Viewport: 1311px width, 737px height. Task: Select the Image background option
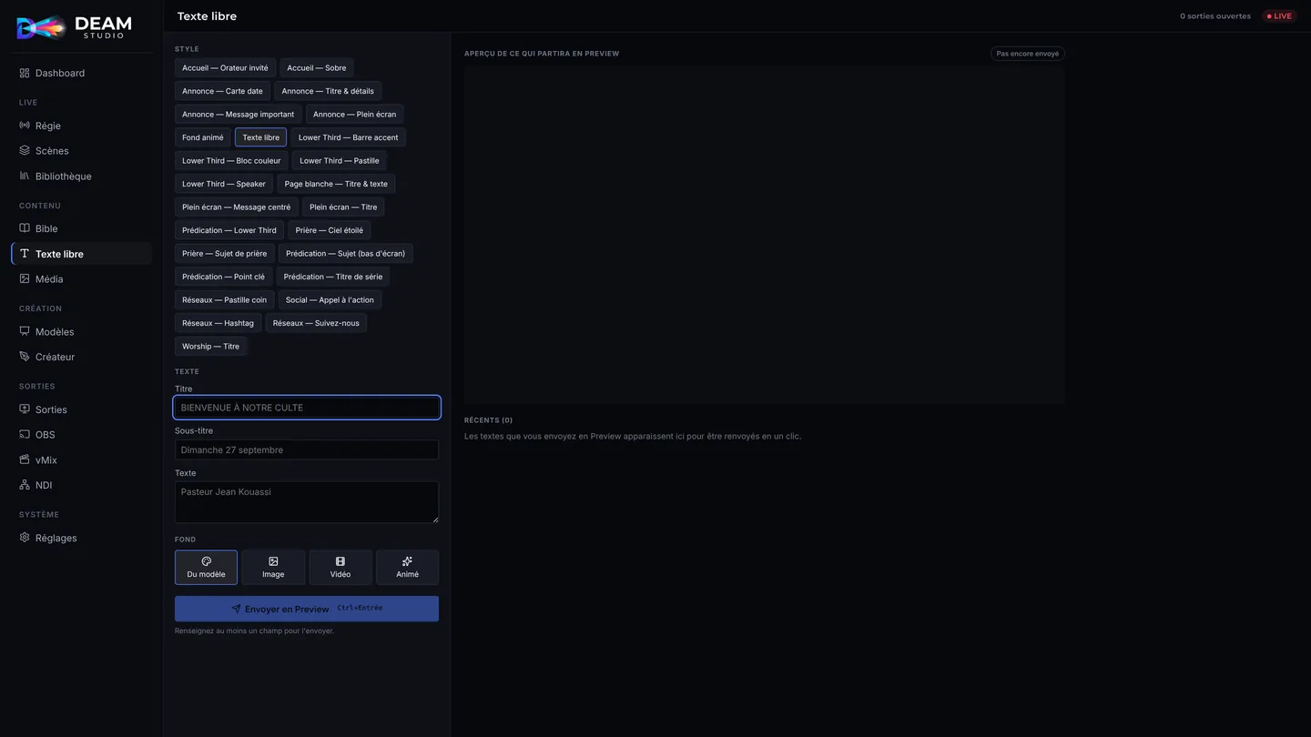(x=273, y=568)
